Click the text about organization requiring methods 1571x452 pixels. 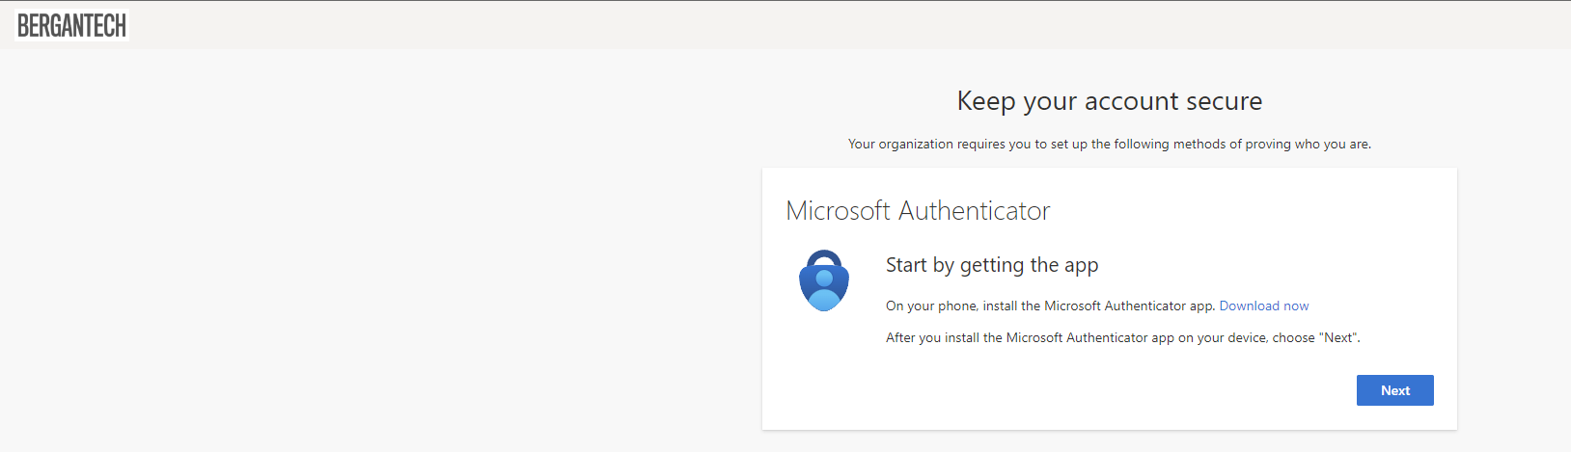click(1110, 144)
